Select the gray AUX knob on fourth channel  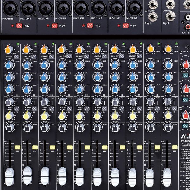[x=62, y=102]
